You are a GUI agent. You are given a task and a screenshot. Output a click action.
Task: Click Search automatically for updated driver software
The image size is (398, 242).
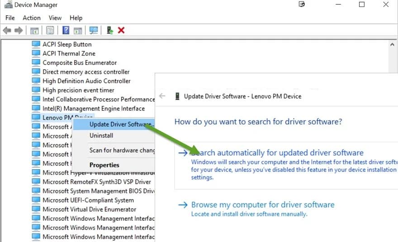[x=277, y=153]
